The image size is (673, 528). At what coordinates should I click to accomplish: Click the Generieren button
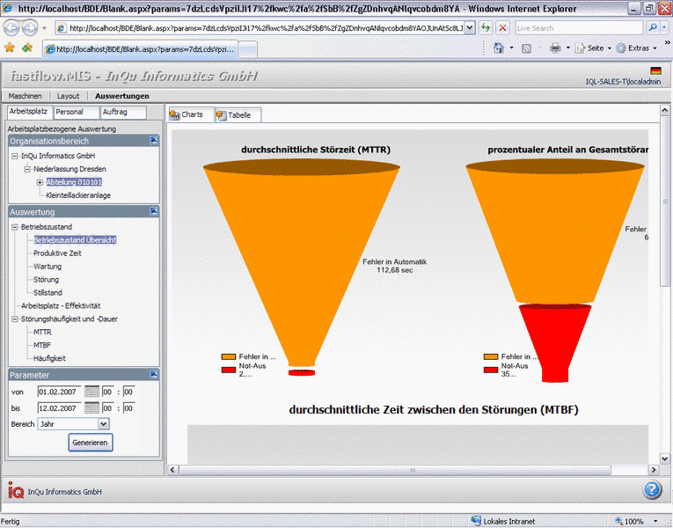[91, 443]
